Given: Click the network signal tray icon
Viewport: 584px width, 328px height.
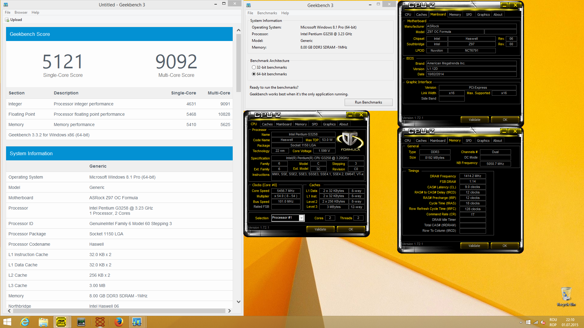Looking at the screenshot, I should point(536,322).
